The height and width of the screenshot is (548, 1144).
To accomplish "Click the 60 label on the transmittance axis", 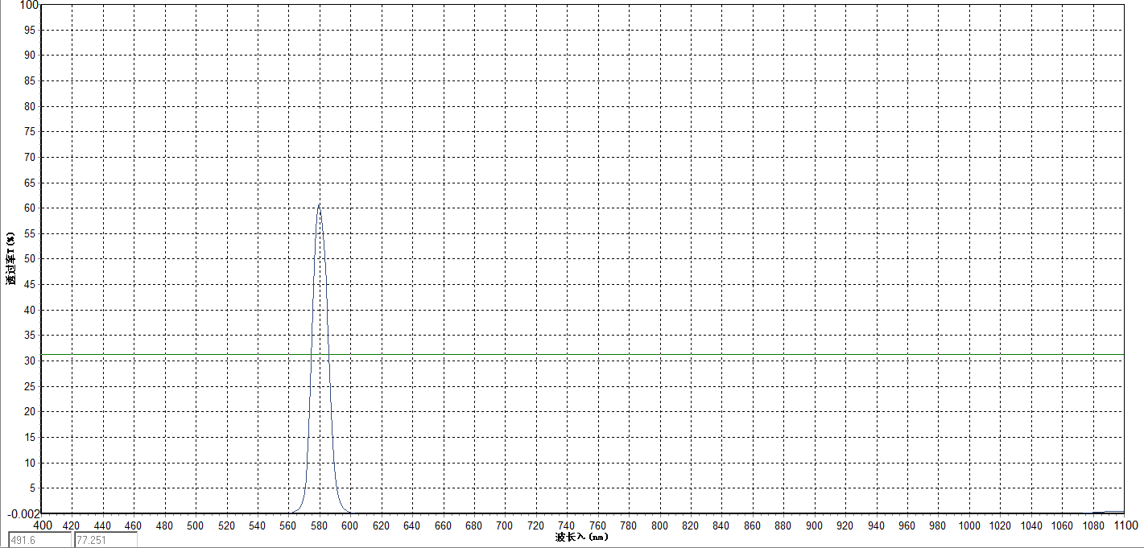I will pyautogui.click(x=31, y=208).
